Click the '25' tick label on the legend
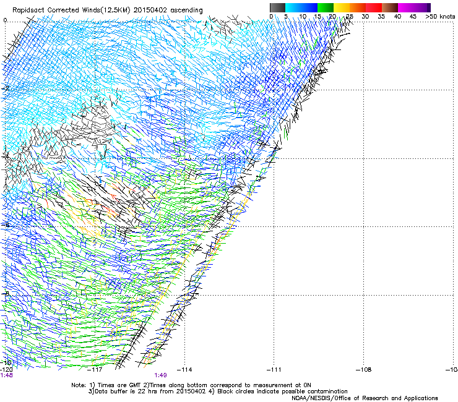The height and width of the screenshot is (402, 458). point(349,17)
